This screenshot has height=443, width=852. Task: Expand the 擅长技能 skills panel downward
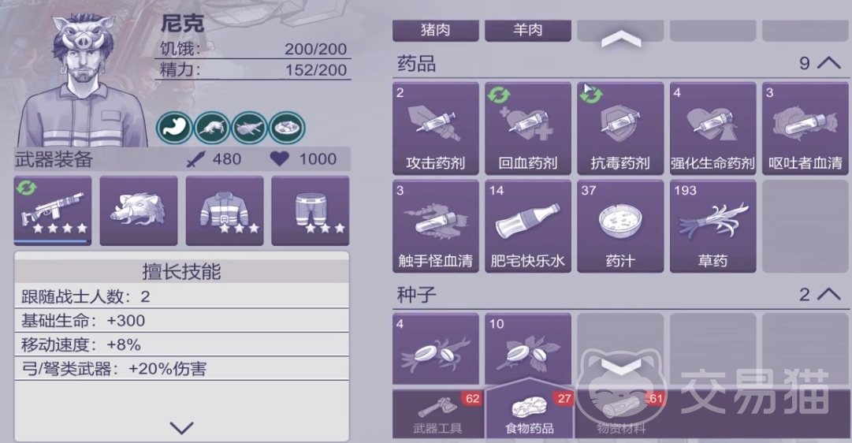181,428
